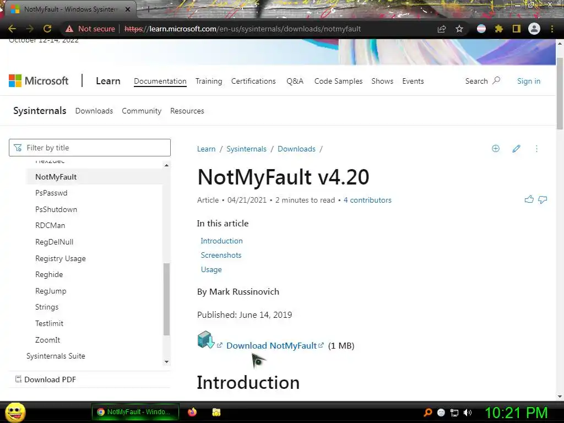
Task: Open Chrome's three-dot menu
Action: tap(552, 29)
